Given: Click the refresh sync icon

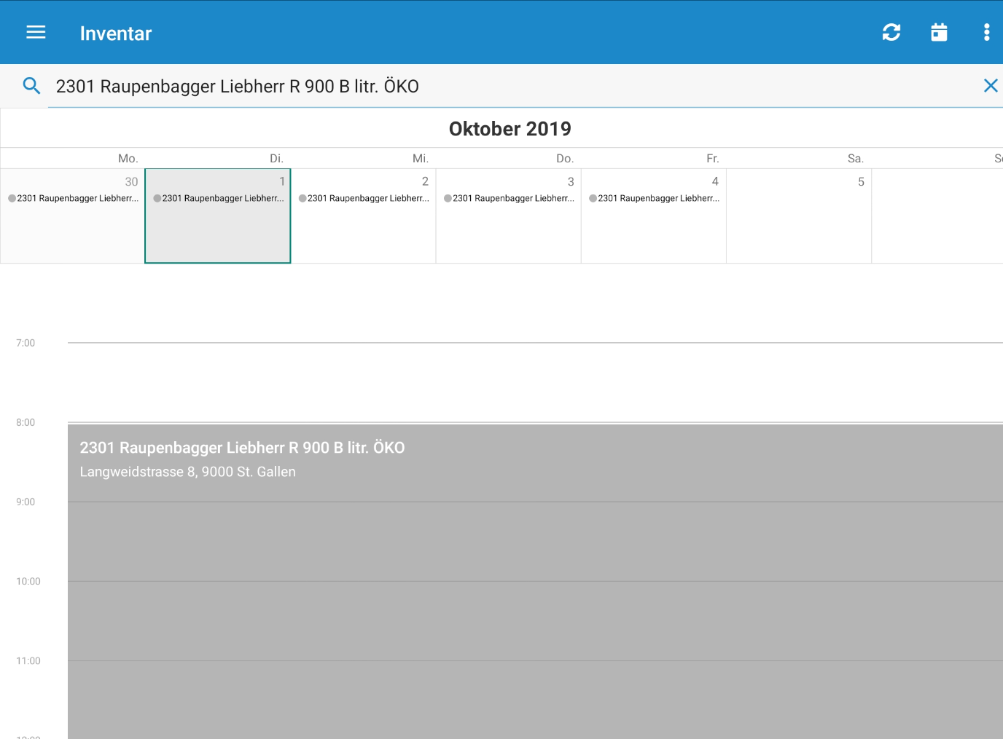Looking at the screenshot, I should pos(891,33).
